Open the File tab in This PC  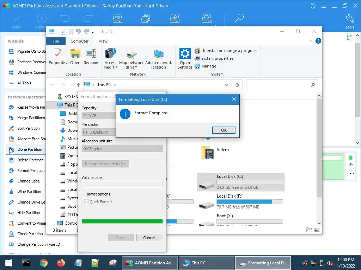point(56,41)
